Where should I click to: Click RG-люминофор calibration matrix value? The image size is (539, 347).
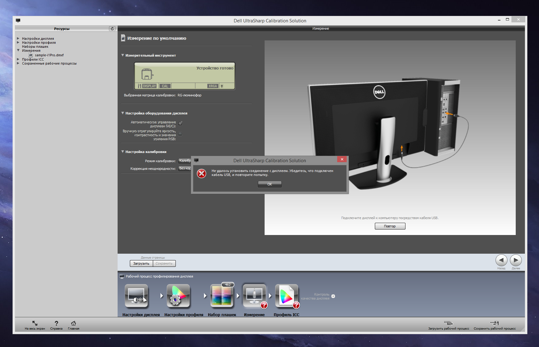click(x=190, y=95)
